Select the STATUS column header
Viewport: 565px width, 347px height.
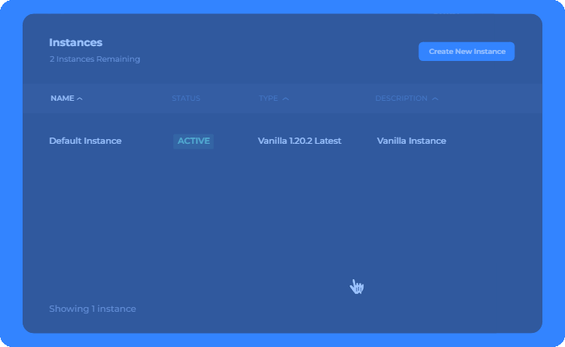[186, 98]
